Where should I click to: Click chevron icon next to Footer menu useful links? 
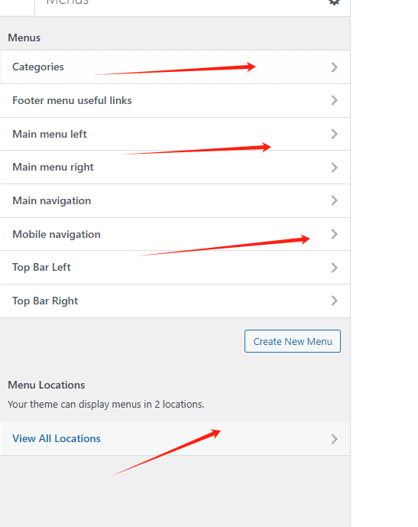[x=334, y=100]
